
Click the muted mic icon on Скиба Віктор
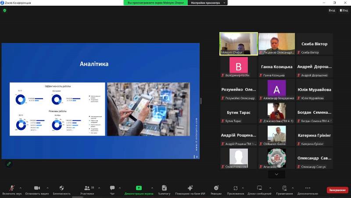click(x=299, y=52)
